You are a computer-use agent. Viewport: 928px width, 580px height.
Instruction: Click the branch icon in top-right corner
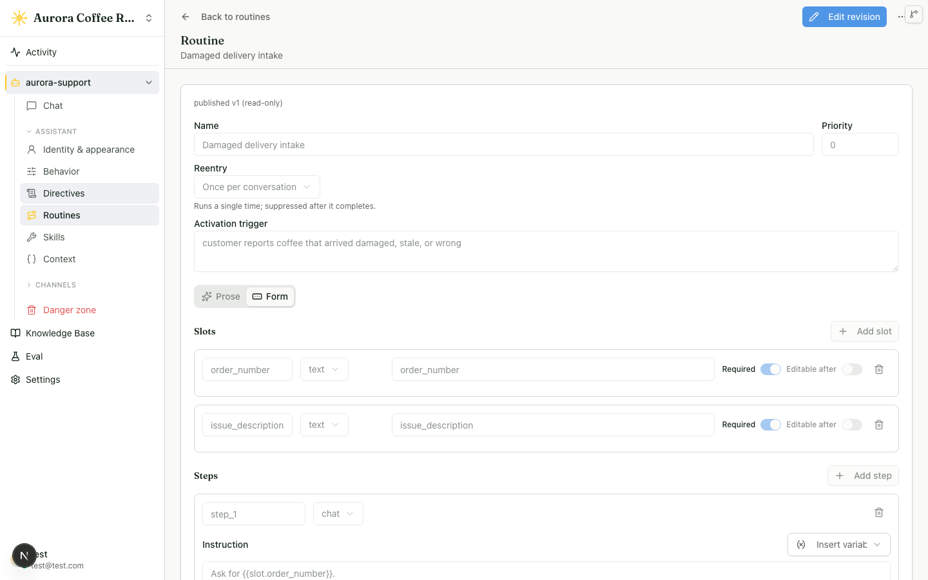coord(914,14)
